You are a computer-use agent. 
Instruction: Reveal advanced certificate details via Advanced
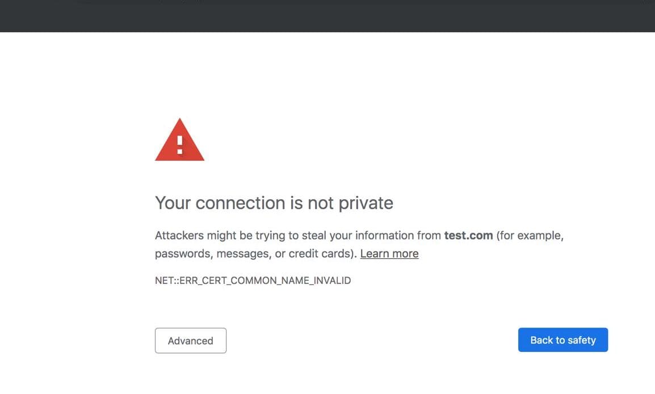(x=190, y=341)
